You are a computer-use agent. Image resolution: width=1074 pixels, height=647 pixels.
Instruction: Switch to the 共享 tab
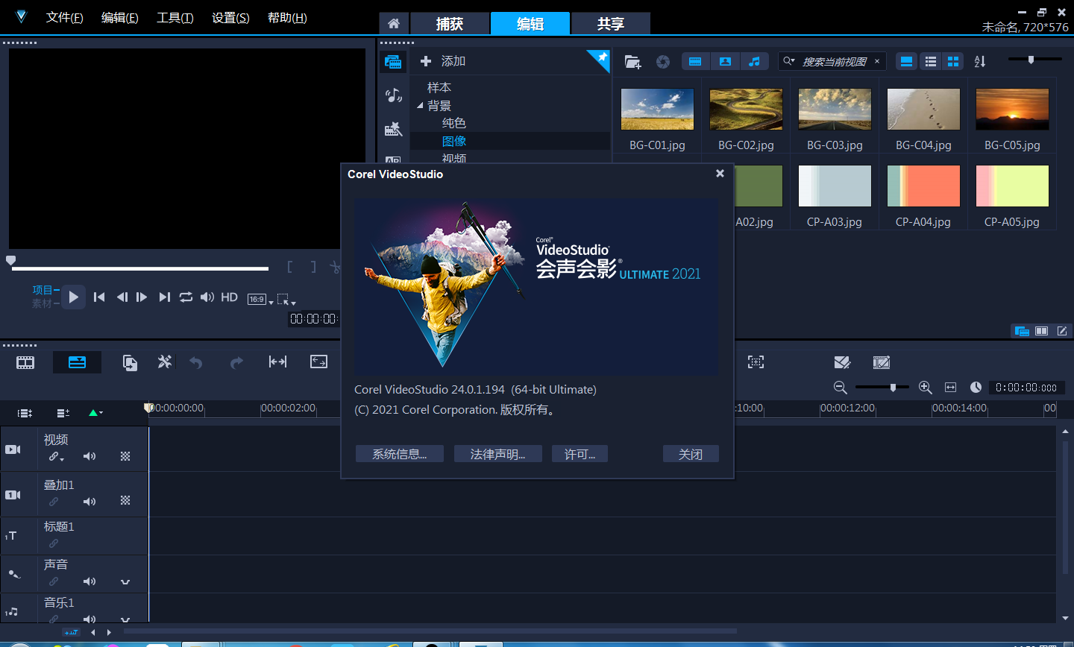pyautogui.click(x=610, y=23)
